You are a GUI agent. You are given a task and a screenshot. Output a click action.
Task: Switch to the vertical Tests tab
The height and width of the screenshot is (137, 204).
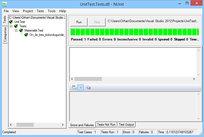[5, 19]
